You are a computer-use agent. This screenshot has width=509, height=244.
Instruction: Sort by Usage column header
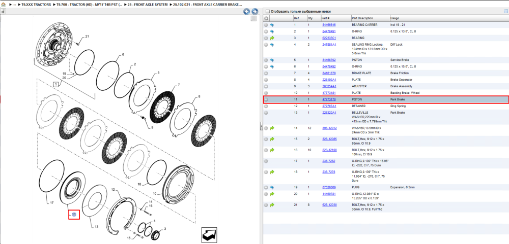click(x=449, y=18)
